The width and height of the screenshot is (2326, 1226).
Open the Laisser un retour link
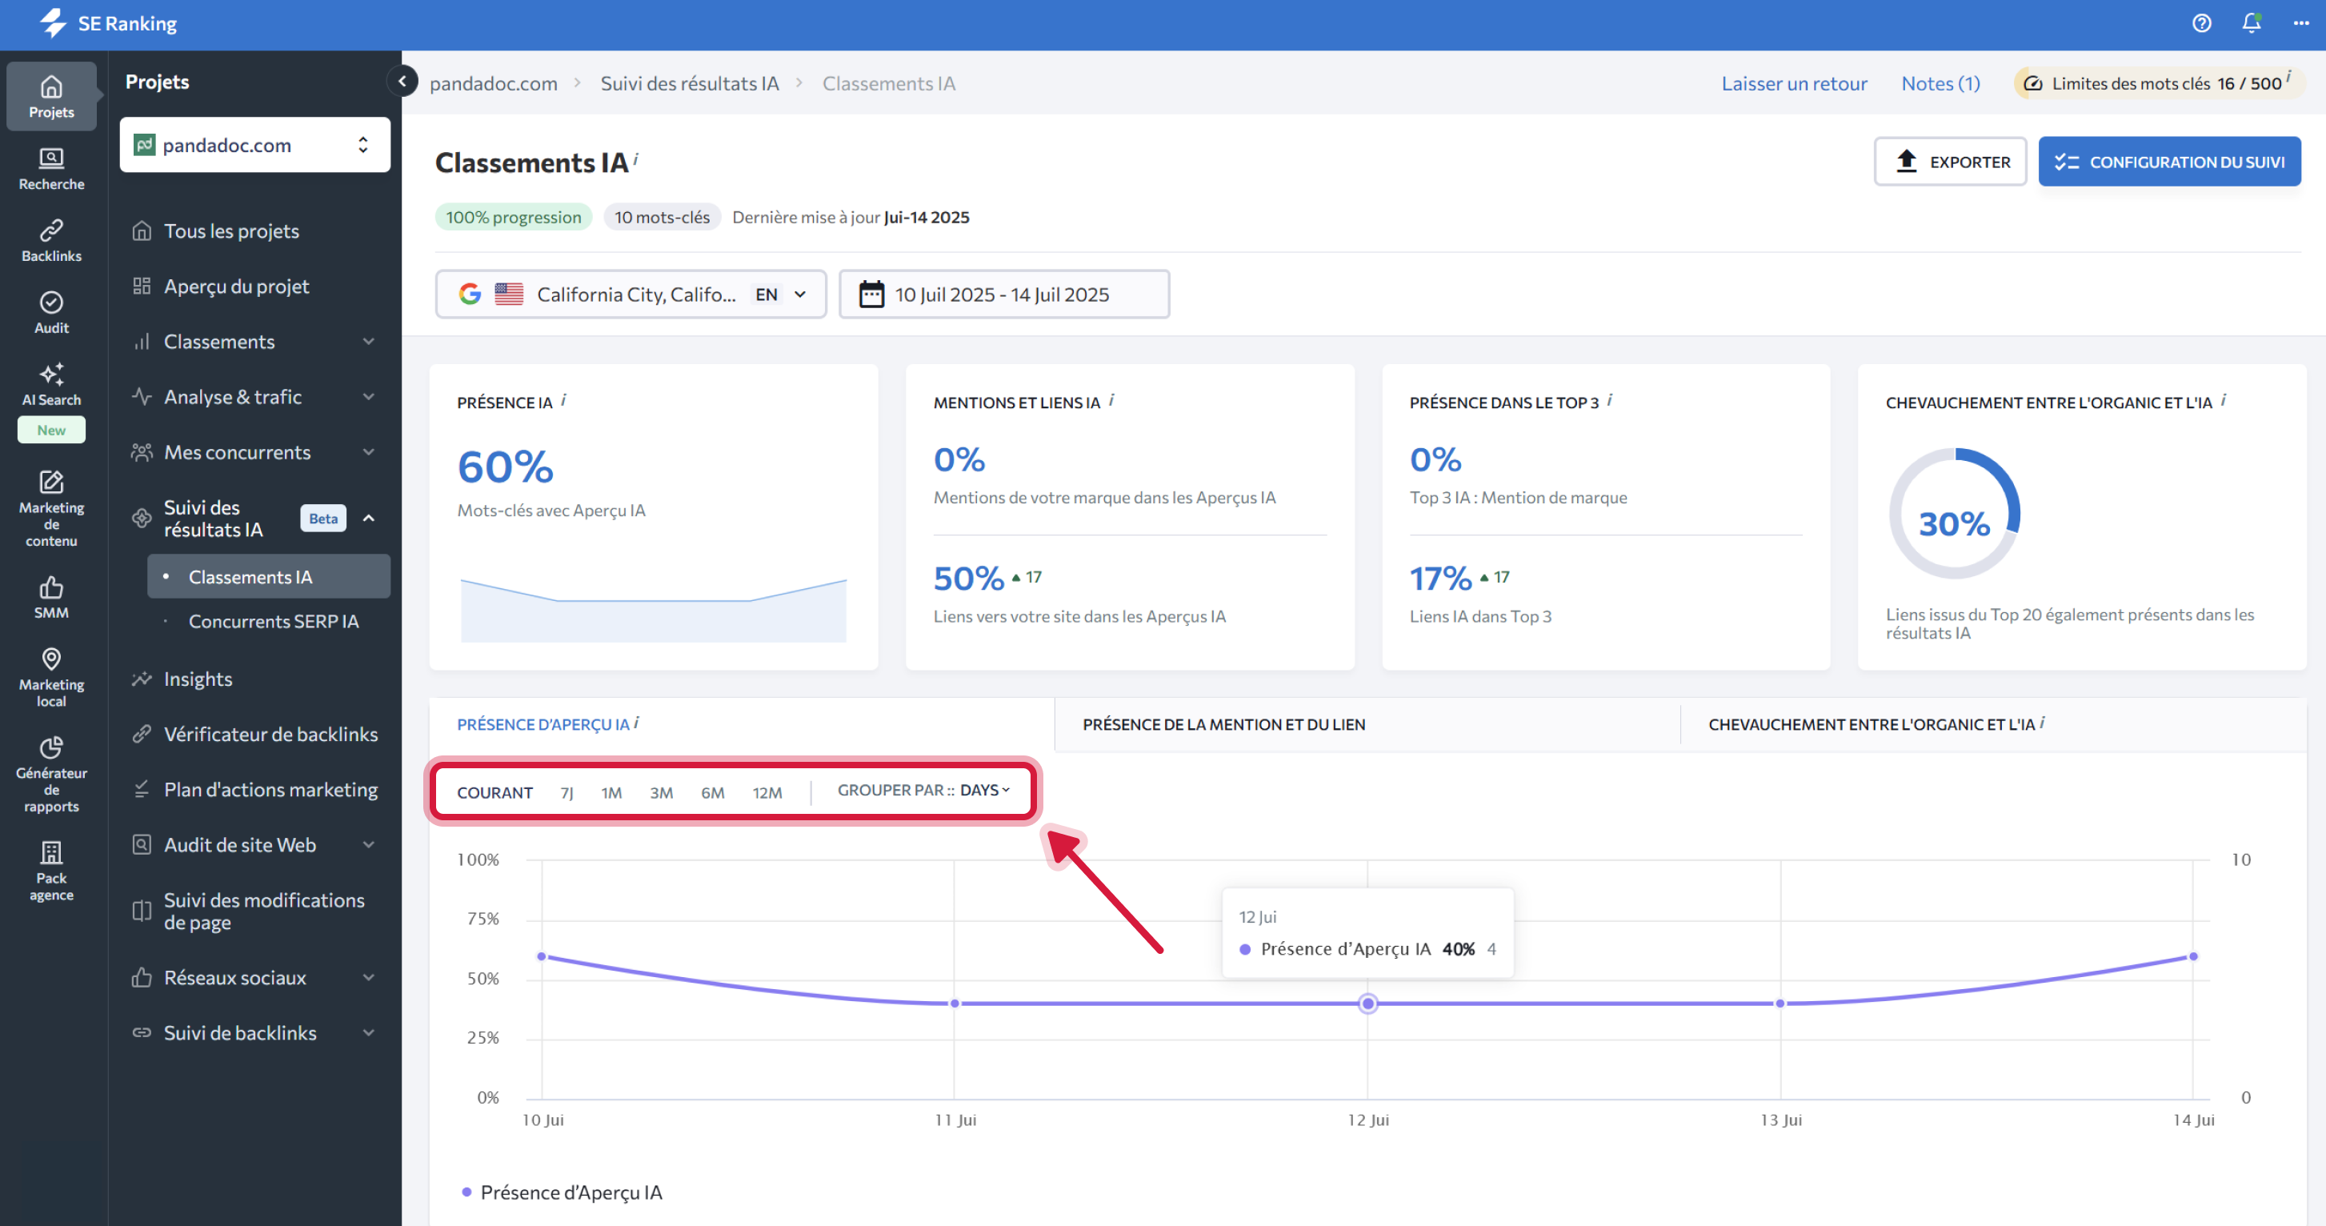[1793, 83]
